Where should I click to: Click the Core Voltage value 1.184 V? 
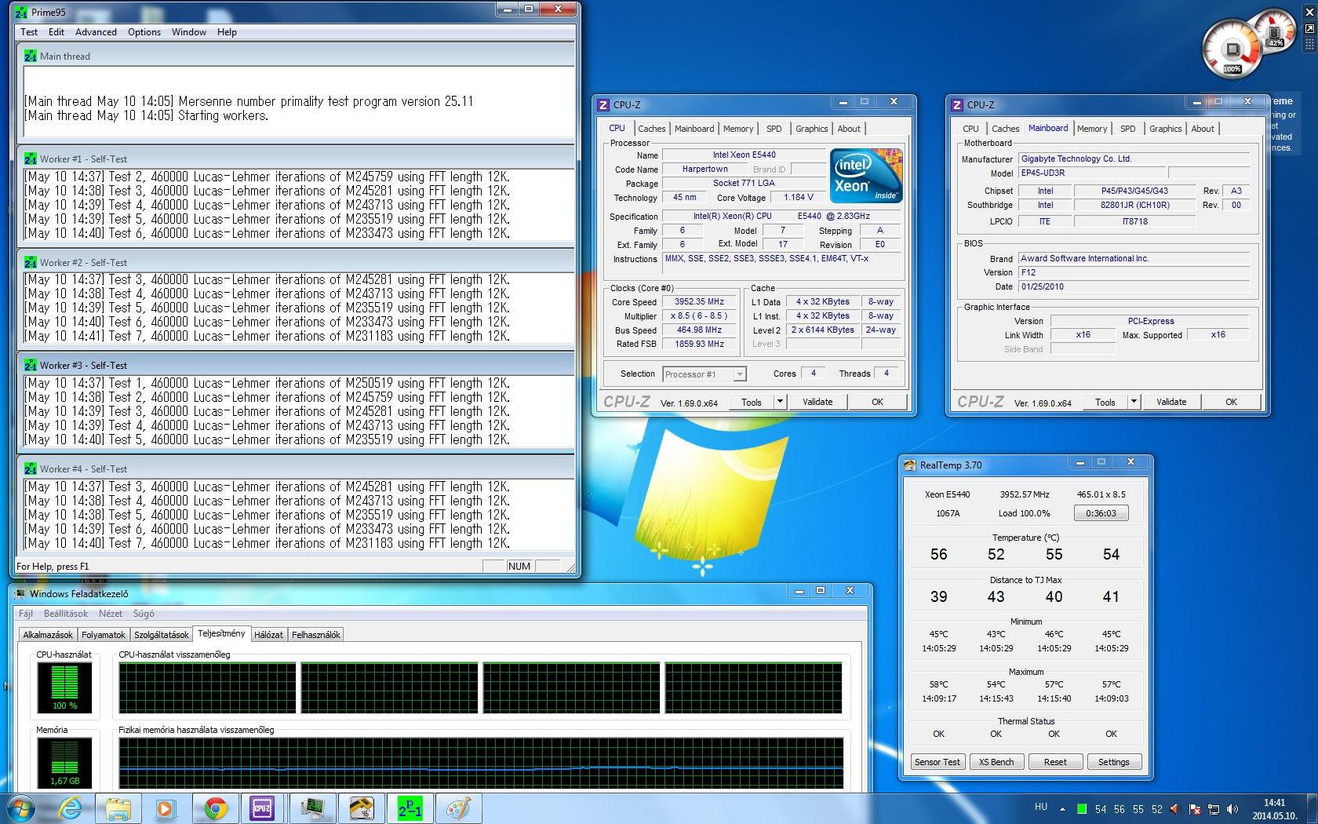pyautogui.click(x=798, y=198)
